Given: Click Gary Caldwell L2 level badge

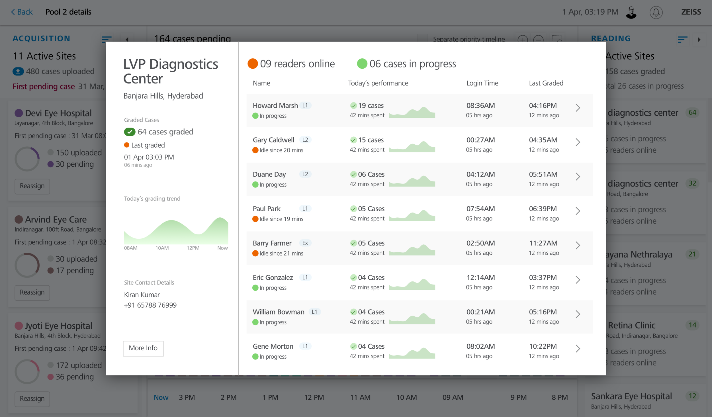Looking at the screenshot, I should coord(305,140).
